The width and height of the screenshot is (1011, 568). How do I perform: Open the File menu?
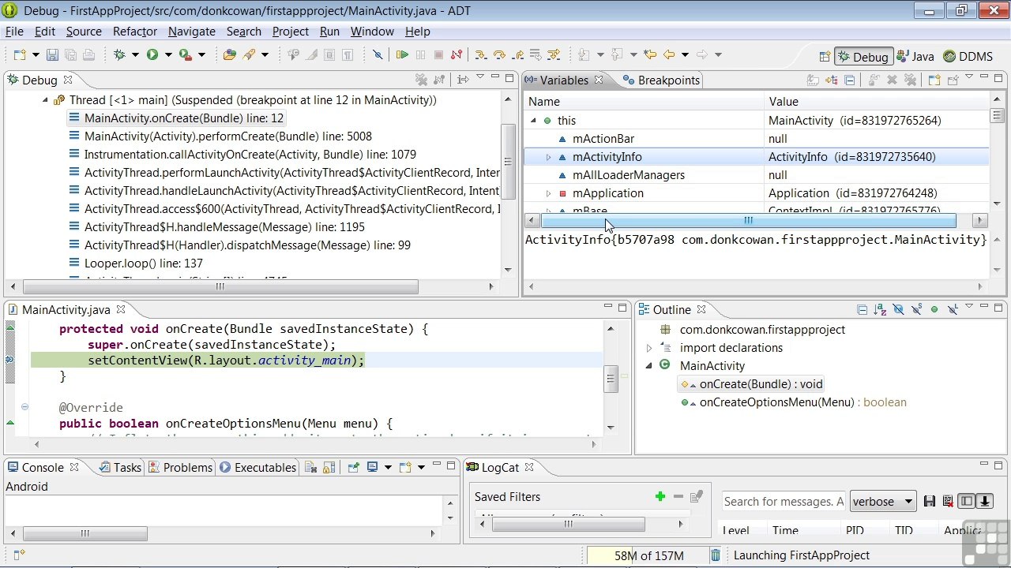[14, 32]
